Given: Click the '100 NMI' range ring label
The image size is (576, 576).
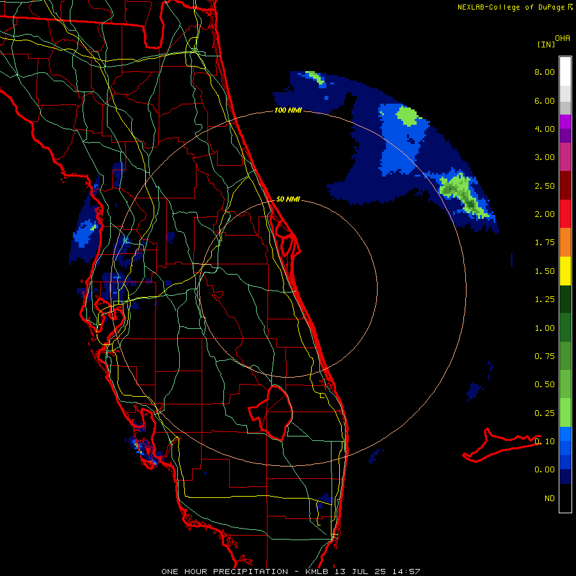Looking at the screenshot, I should coord(289,110).
